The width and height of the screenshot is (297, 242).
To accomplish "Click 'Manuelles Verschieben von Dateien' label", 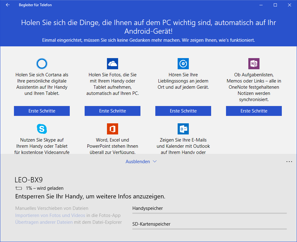I will tap(52, 208).
